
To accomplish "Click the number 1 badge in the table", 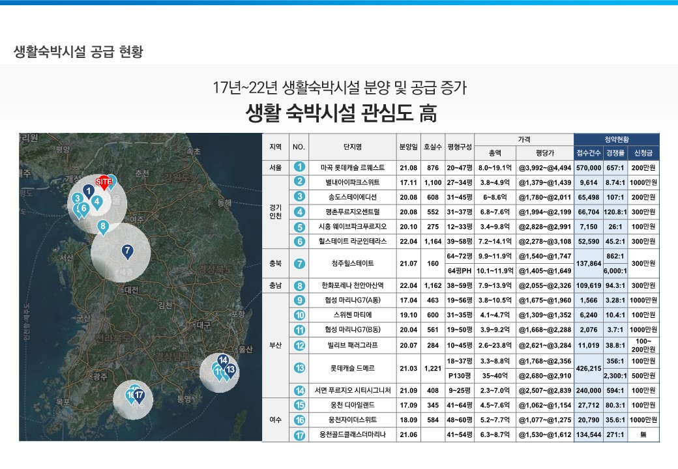I will [300, 167].
